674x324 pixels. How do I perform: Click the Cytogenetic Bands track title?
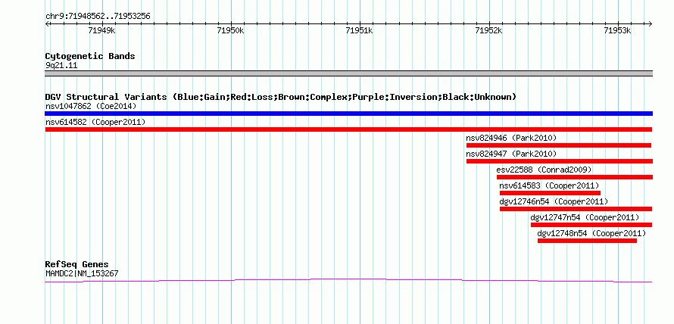tap(90, 56)
